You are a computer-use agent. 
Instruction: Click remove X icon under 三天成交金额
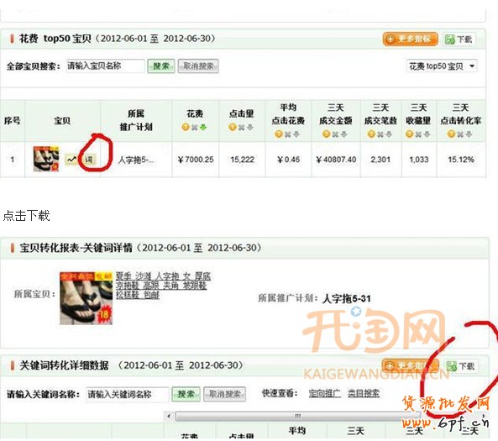point(335,134)
